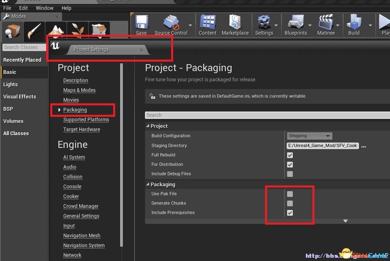The image size is (390, 261).
Task: Enable the Generate Chunks checkbox
Action: click(x=290, y=203)
